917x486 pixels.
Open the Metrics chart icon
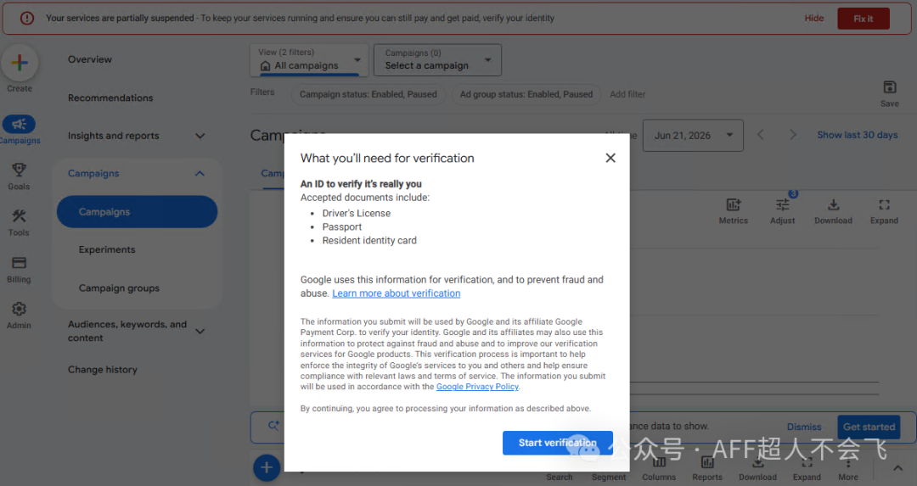(x=733, y=205)
